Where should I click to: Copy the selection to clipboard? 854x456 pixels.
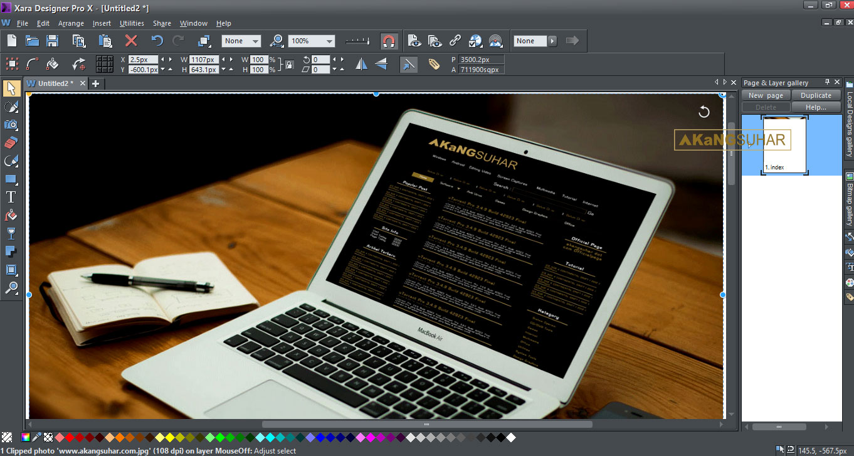coord(79,41)
